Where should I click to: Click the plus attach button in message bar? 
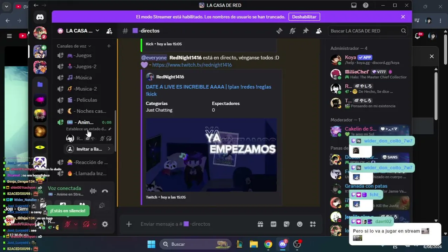click(x=129, y=224)
